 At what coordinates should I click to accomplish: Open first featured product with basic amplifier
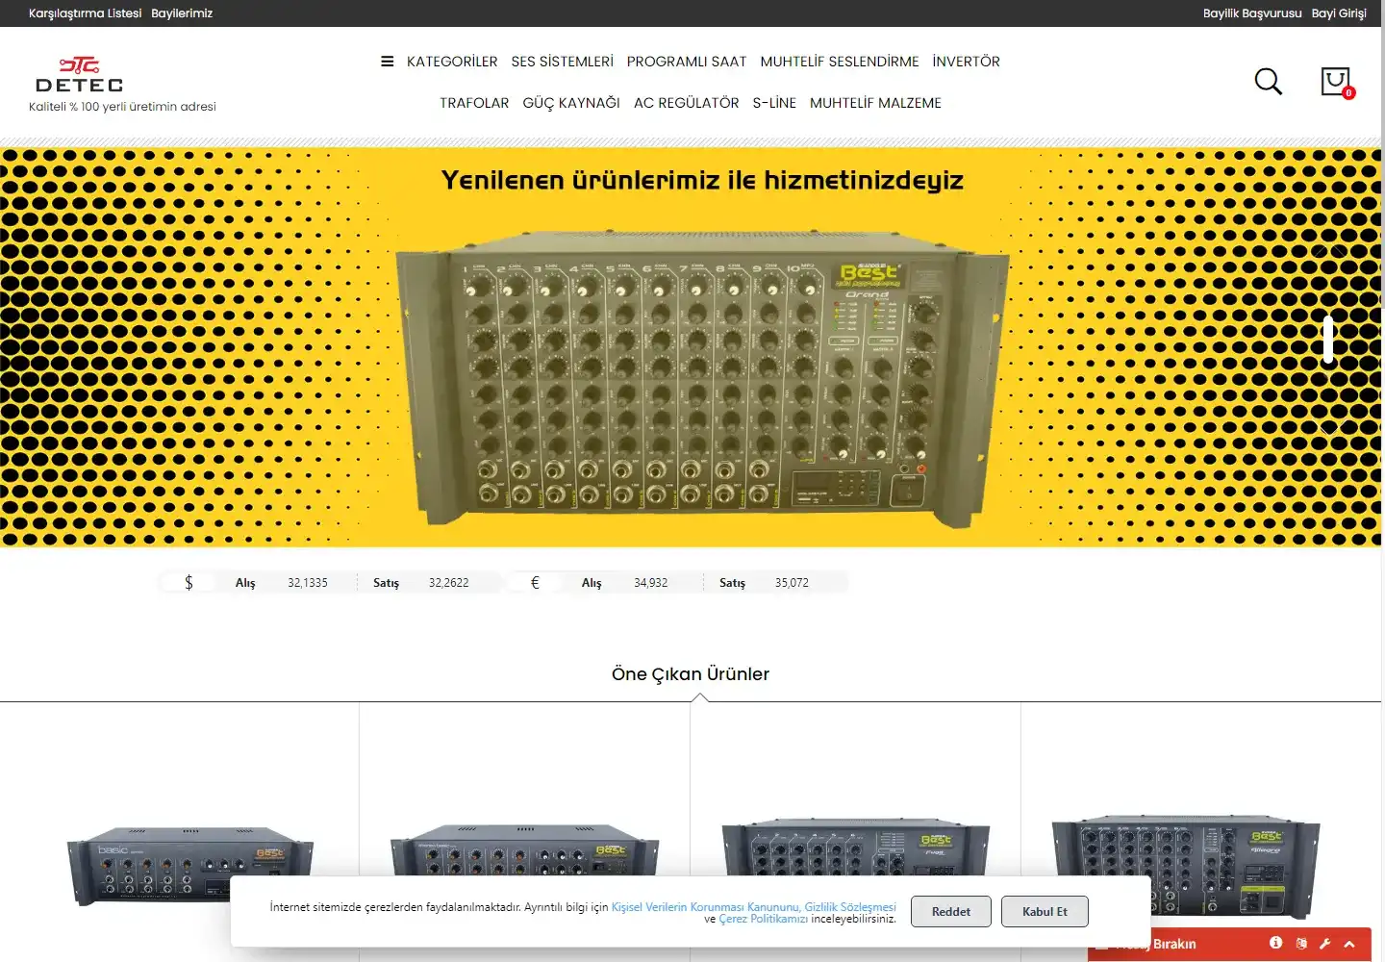tap(189, 866)
